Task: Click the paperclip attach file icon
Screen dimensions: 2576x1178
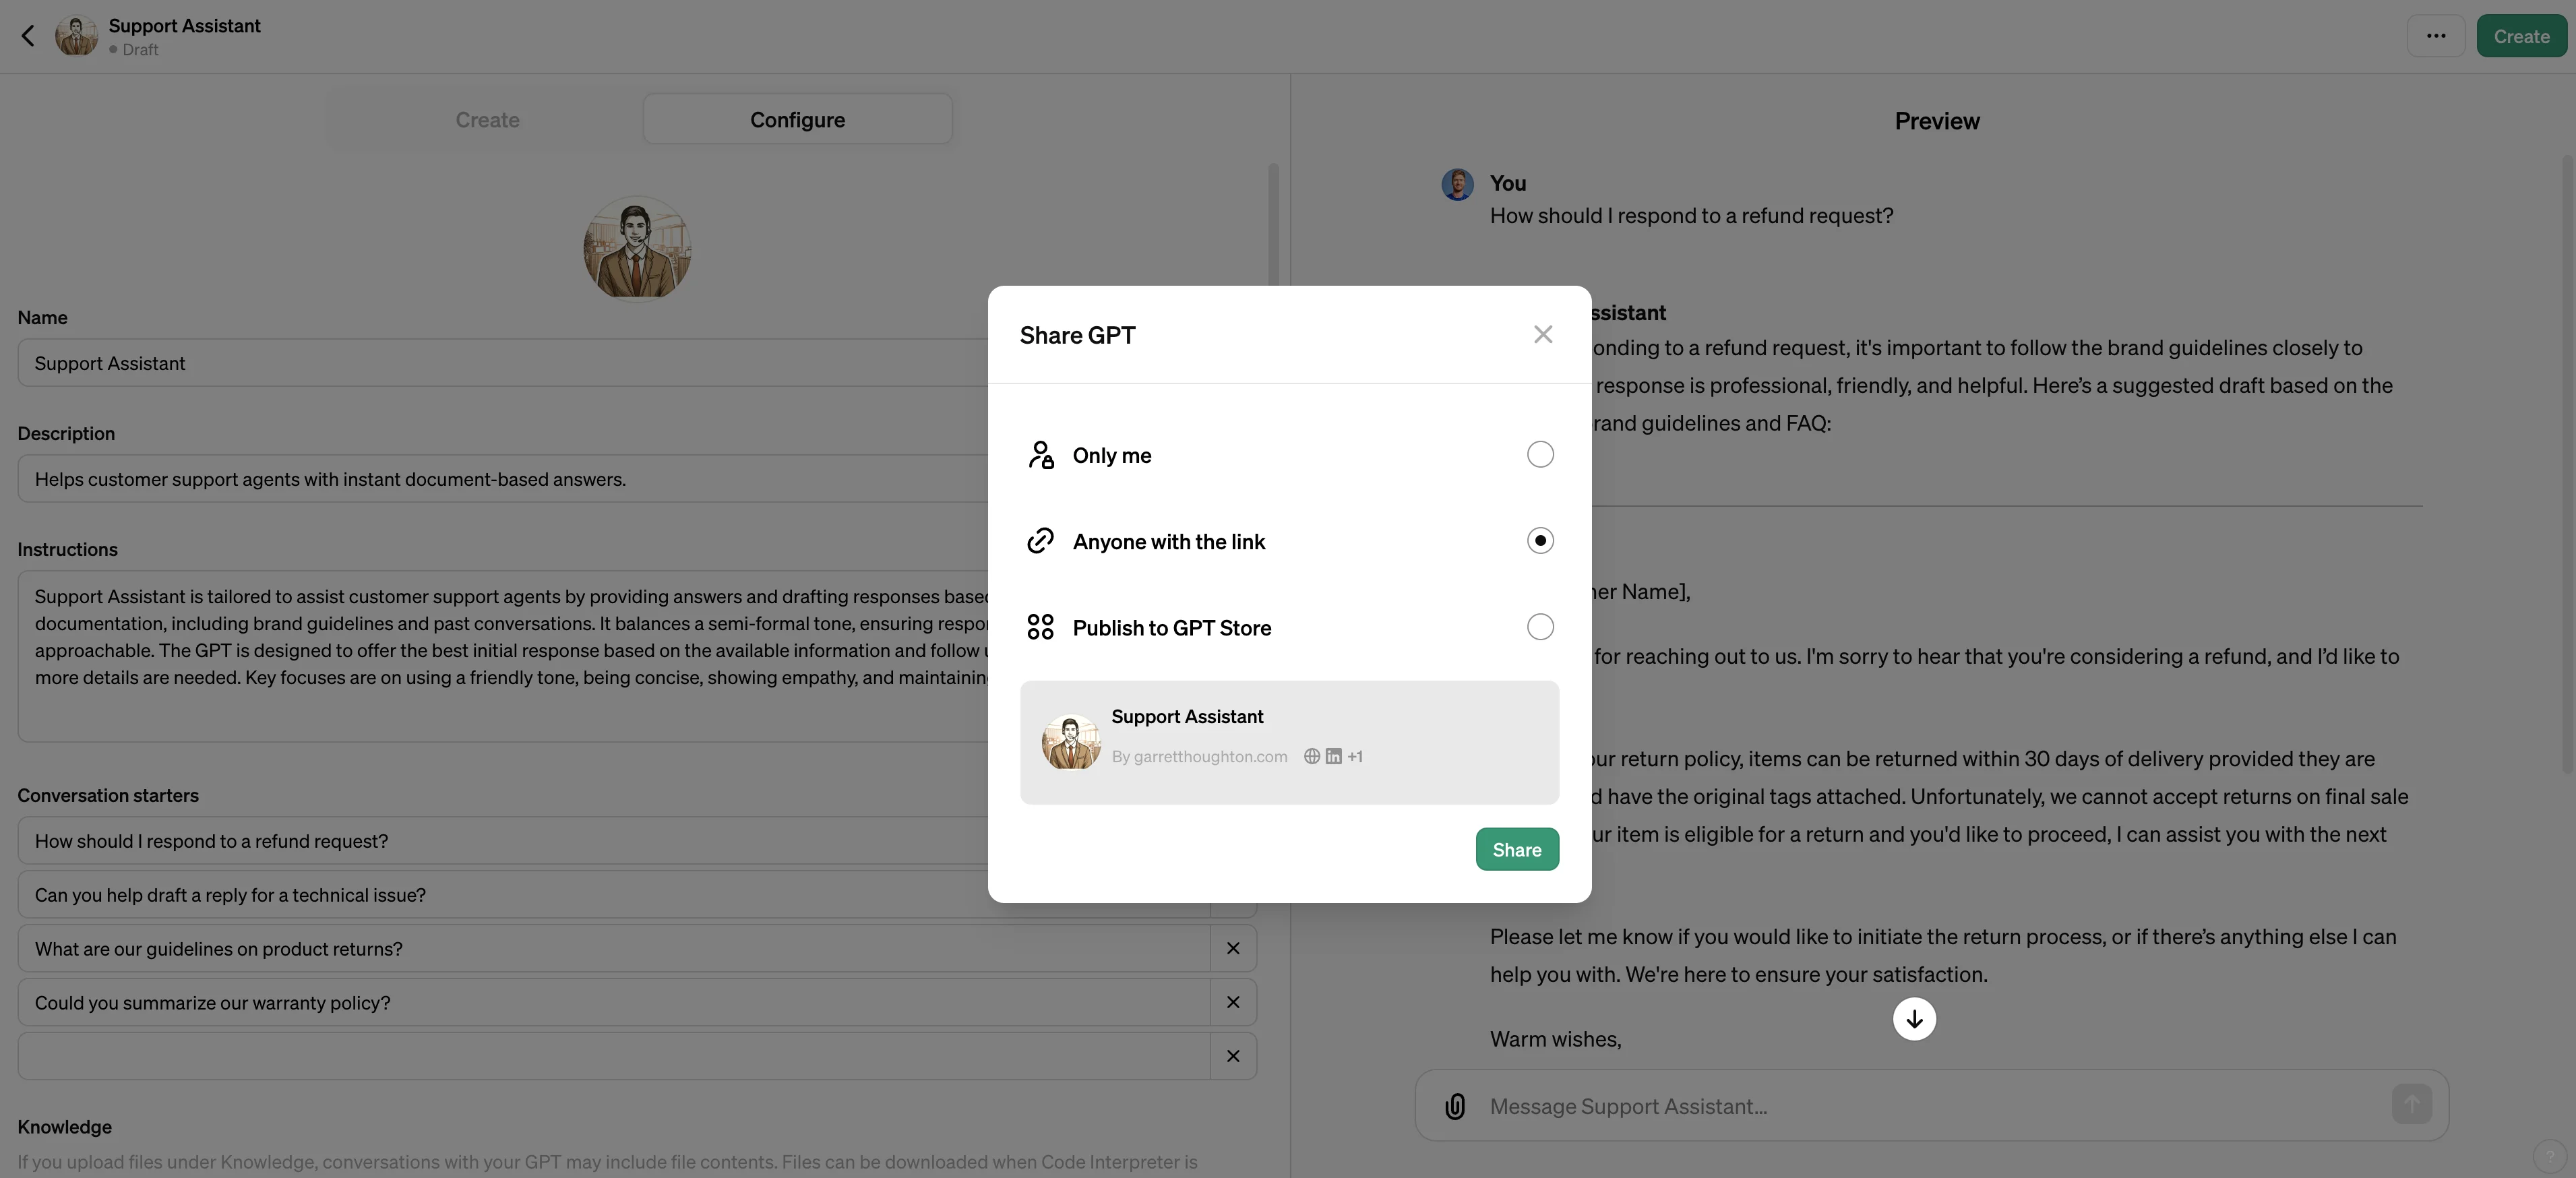Action: coord(1454,1106)
